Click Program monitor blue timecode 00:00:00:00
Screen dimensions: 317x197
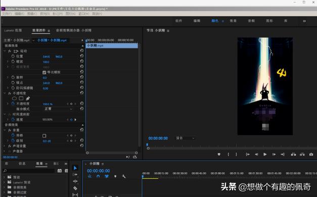click(158, 138)
